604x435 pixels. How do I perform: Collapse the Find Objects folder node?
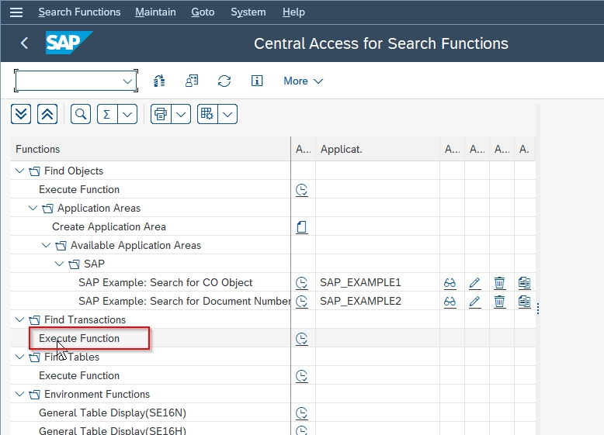(19, 171)
